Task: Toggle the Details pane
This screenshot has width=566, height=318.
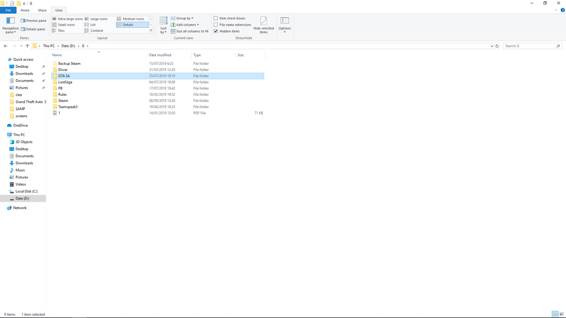Action: [33, 29]
